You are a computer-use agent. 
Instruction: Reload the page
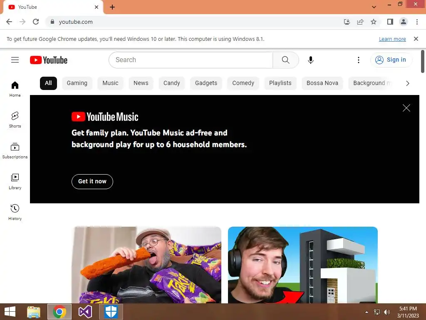pyautogui.click(x=36, y=22)
